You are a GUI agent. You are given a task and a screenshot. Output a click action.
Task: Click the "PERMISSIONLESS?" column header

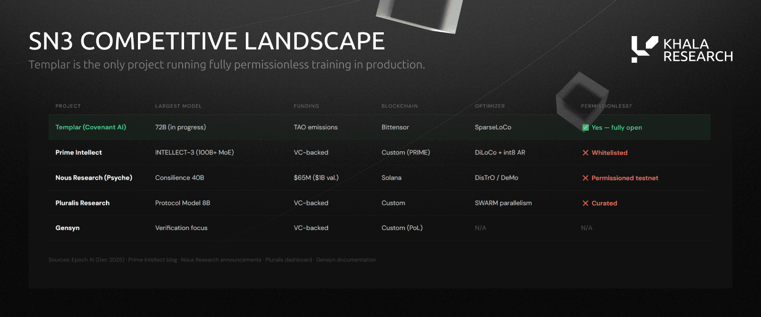point(606,106)
